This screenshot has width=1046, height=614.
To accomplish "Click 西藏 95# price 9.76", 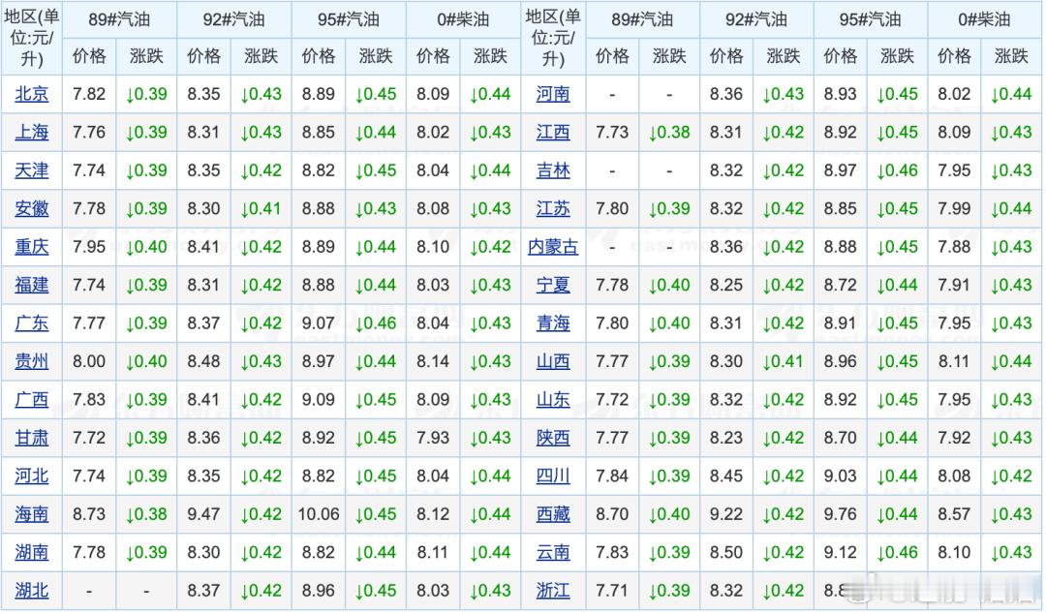I will coord(840,514).
